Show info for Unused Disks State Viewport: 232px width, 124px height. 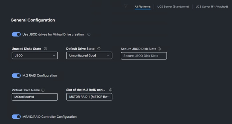tap(46, 49)
